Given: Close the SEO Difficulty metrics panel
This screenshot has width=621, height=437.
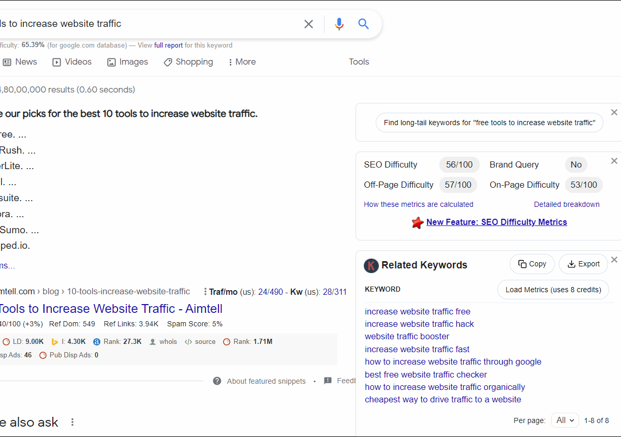Looking at the screenshot, I should tap(614, 161).
